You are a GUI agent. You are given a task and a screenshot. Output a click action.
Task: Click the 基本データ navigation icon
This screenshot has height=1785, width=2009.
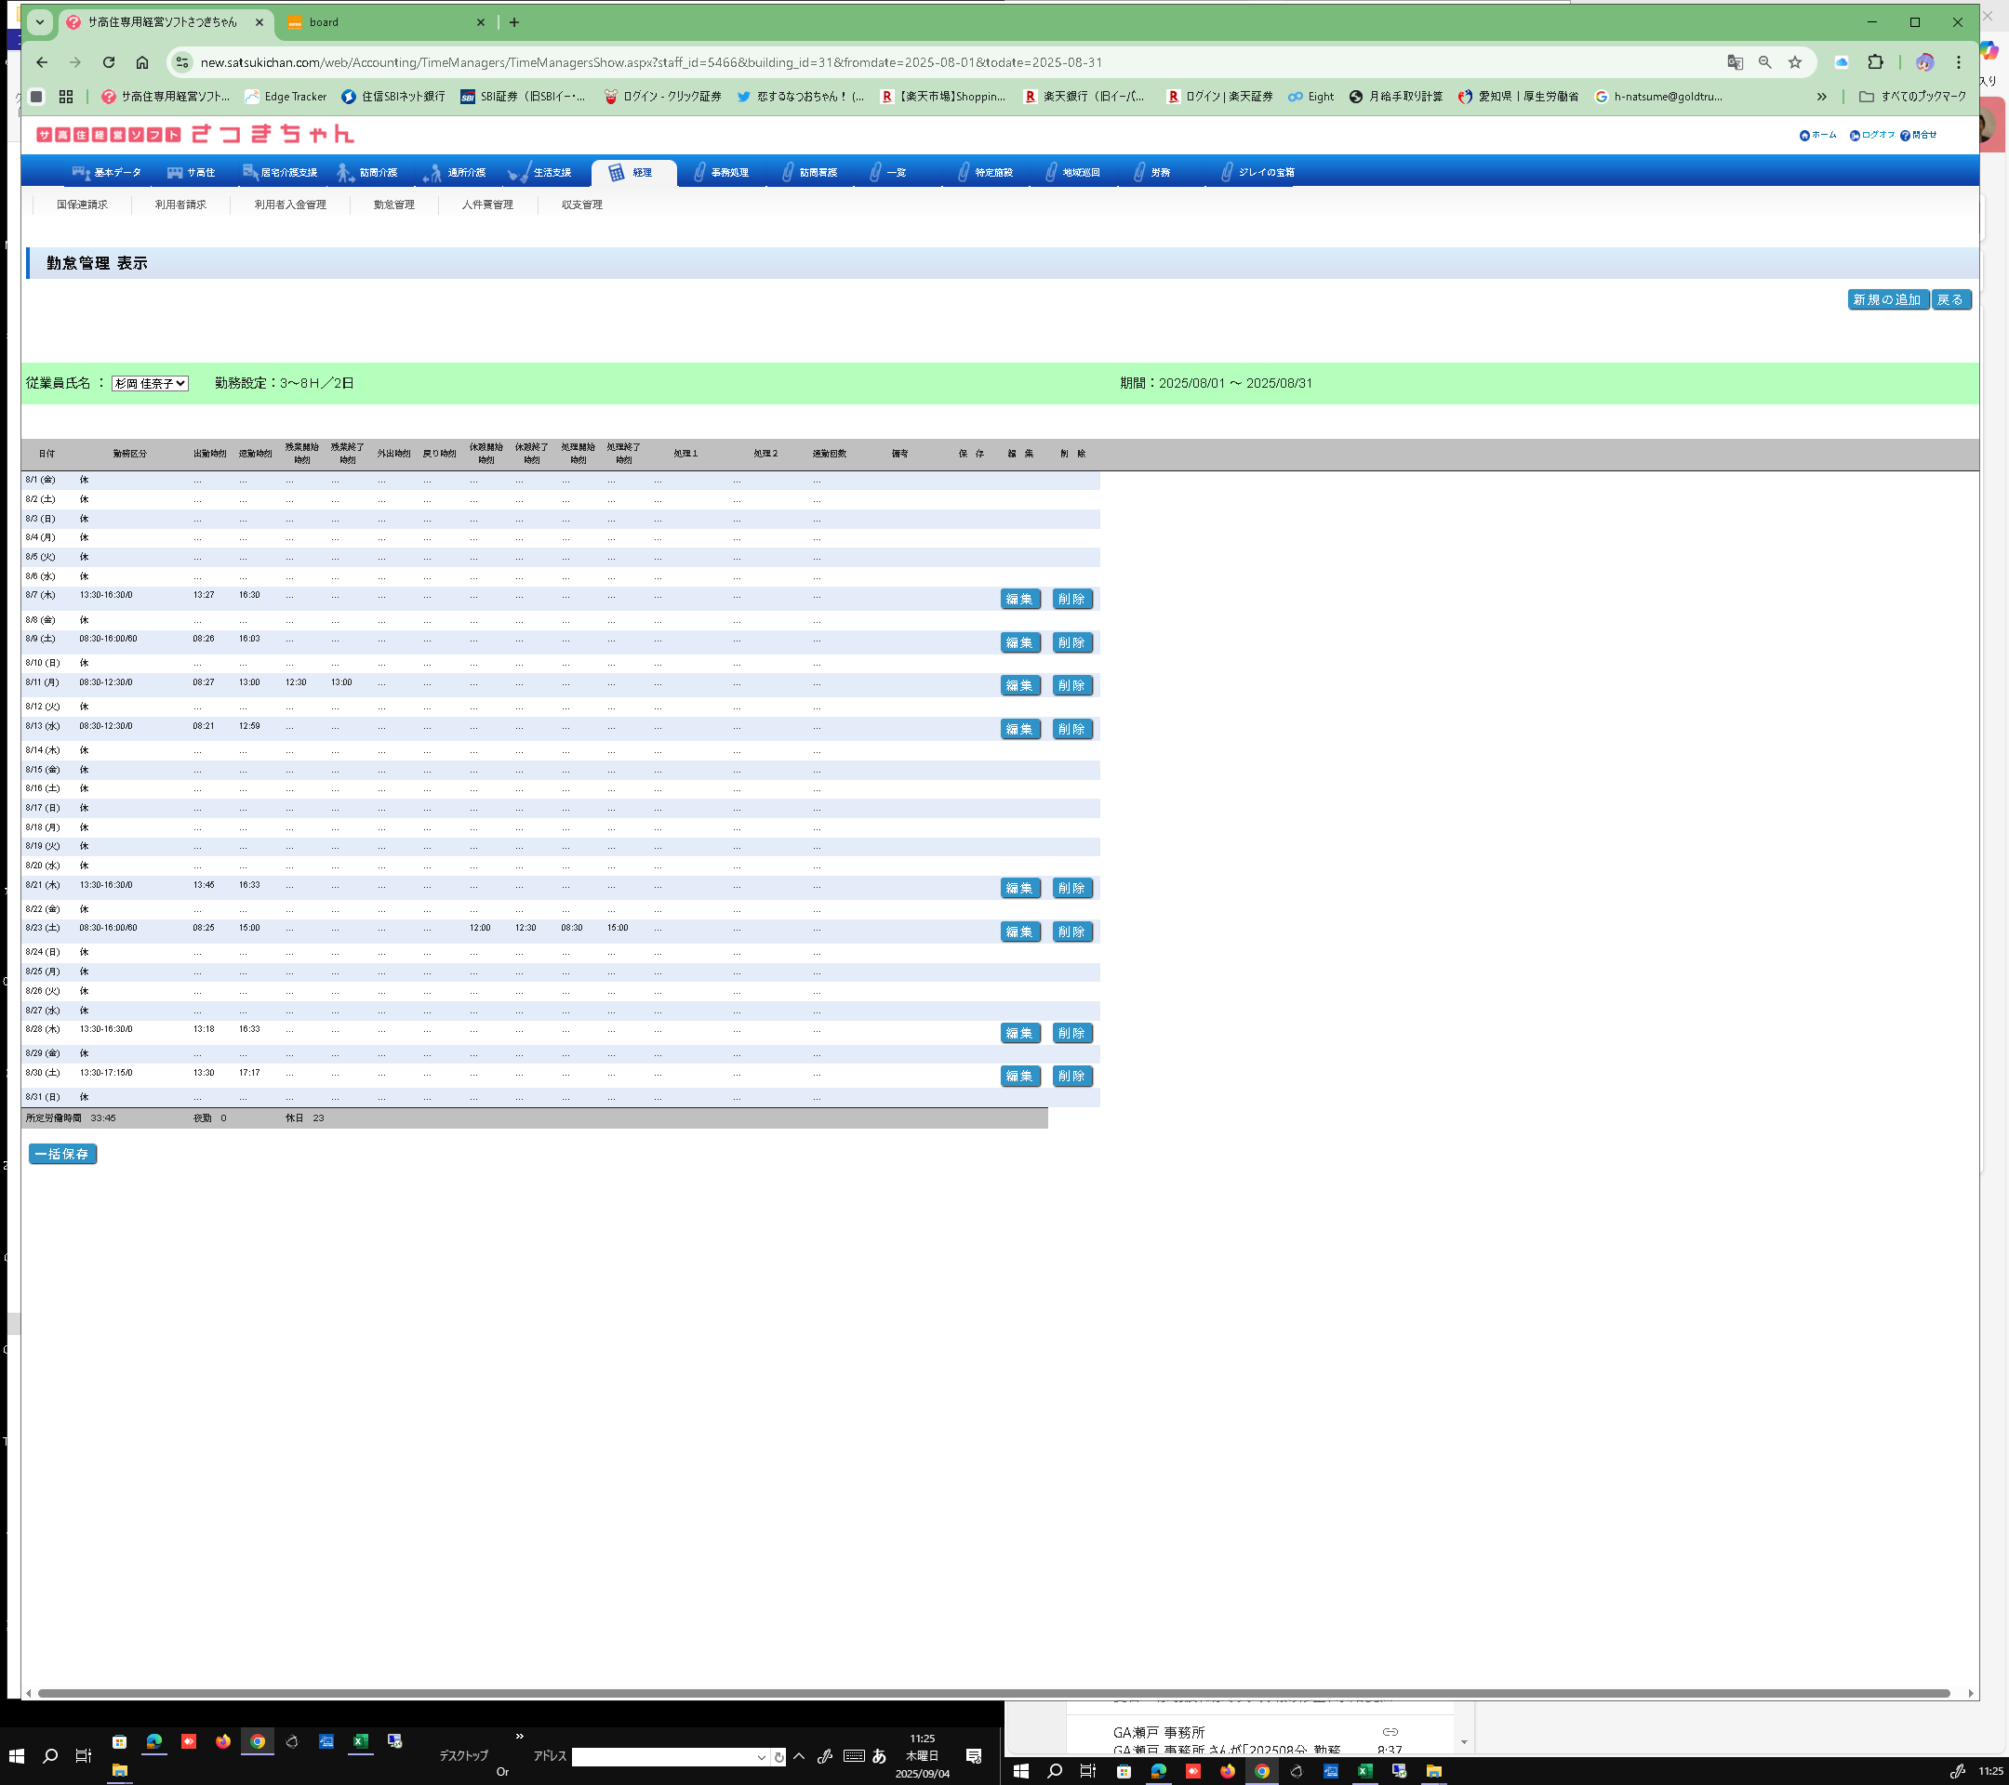82,173
